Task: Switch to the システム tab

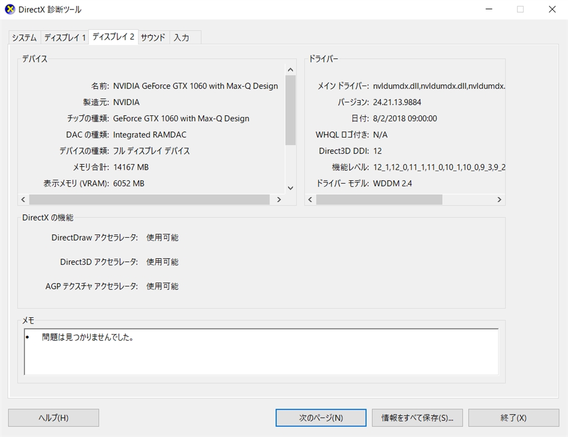Action: click(x=24, y=38)
